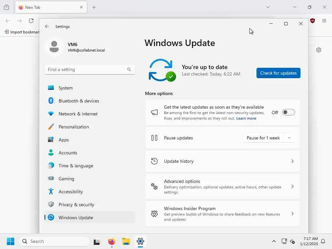Click the VM6 user avatar picture
The width and height of the screenshot is (332, 249).
54,47
